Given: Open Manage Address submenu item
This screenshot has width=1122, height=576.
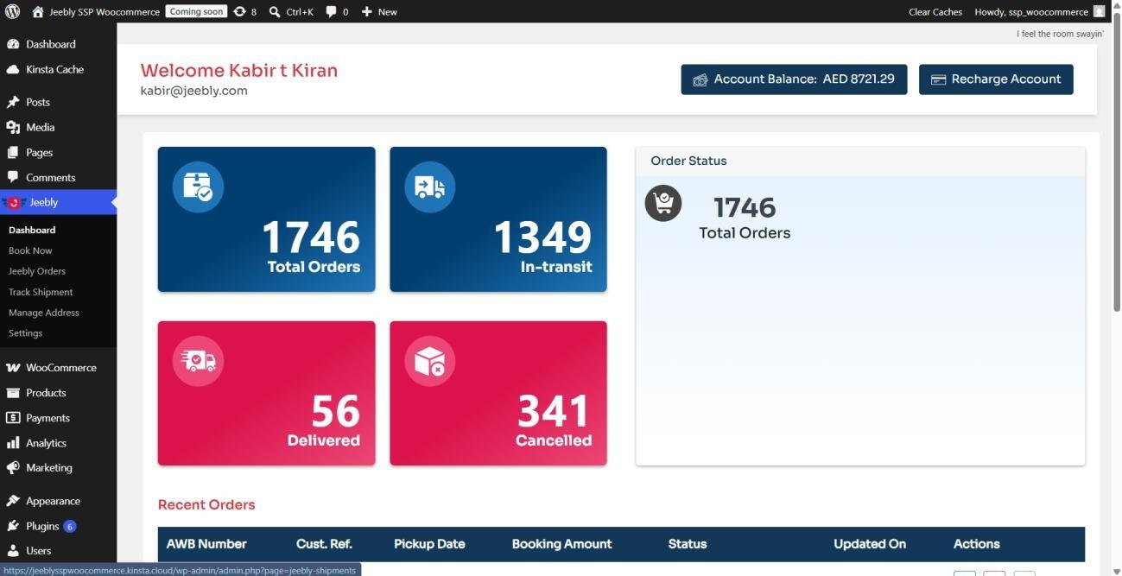Looking at the screenshot, I should pos(44,313).
